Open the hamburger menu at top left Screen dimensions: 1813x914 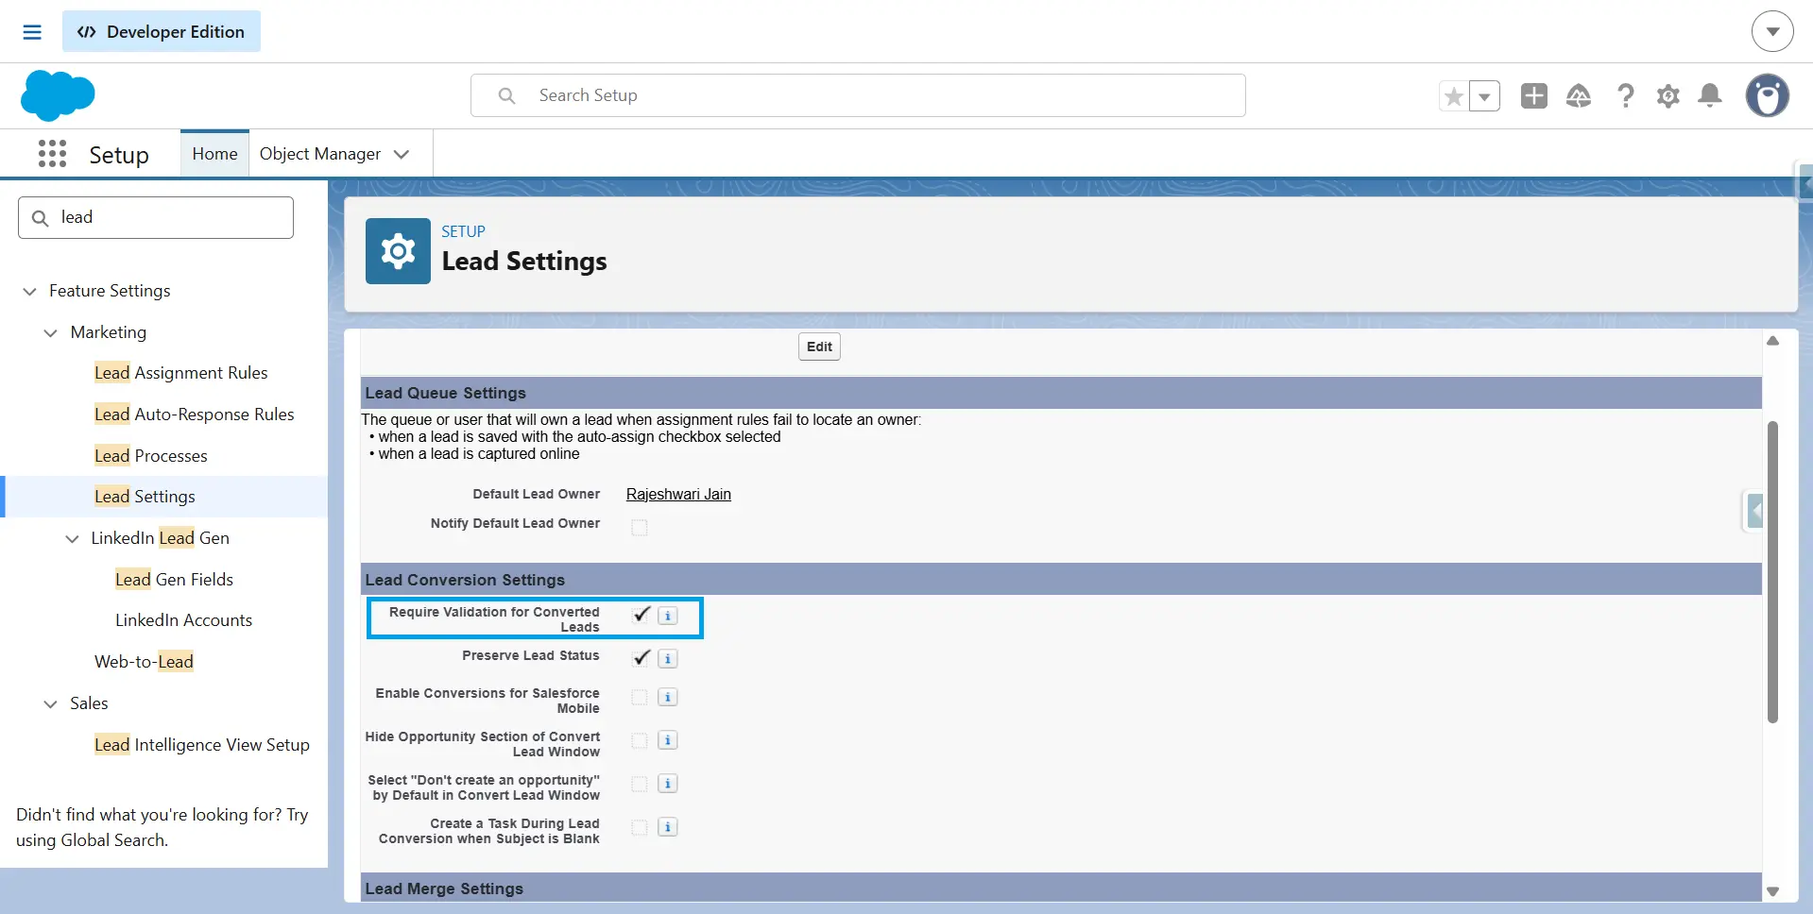coord(32,32)
